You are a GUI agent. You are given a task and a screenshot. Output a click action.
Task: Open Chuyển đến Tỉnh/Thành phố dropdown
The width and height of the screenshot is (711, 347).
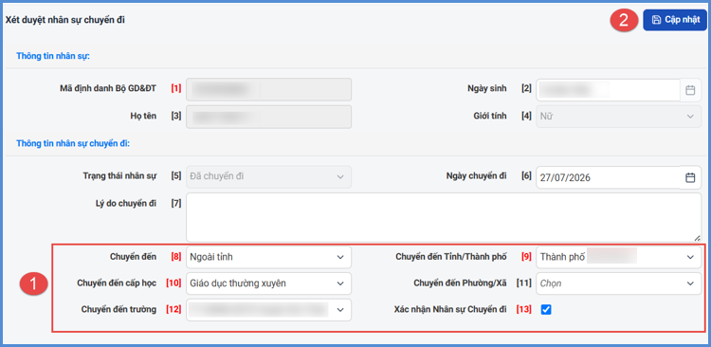(x=618, y=257)
